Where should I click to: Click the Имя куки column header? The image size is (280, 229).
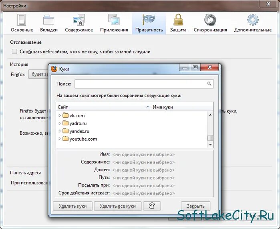coord(182,107)
